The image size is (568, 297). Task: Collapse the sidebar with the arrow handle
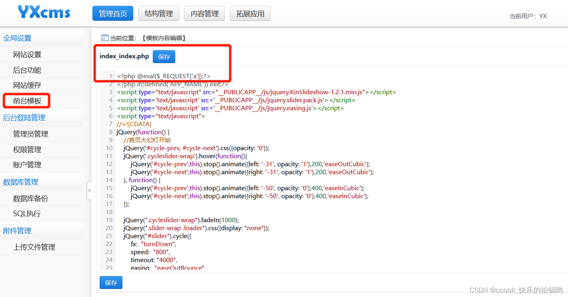point(89,191)
